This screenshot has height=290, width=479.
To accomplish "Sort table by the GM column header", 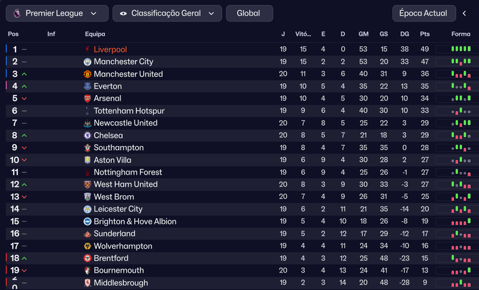I will (x=363, y=34).
